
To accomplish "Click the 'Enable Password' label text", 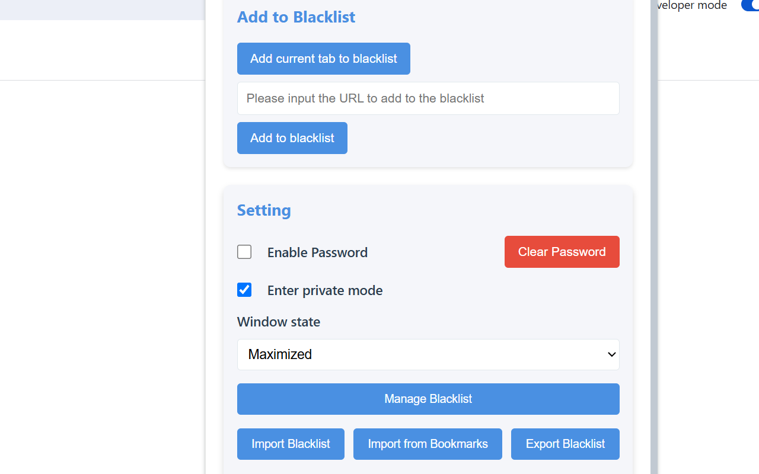I will pos(317,252).
